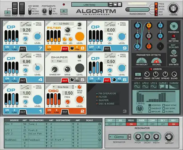Open the Lo Pass filter type dropdown
183x150 pixels.
[x=63, y=24]
